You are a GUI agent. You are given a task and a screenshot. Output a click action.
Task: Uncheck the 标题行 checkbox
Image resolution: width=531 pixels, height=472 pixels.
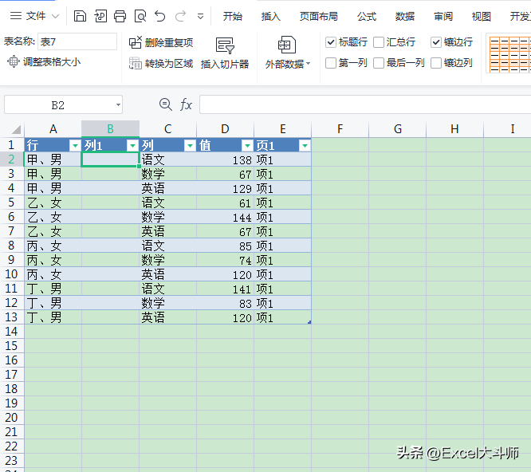click(x=331, y=42)
